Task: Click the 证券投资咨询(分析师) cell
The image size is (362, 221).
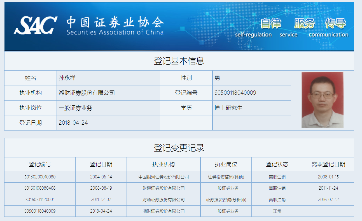Action: (x=226, y=200)
